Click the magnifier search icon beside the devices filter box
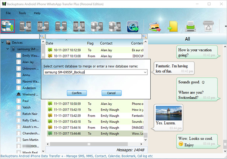The image size is (227, 159). [42, 36]
